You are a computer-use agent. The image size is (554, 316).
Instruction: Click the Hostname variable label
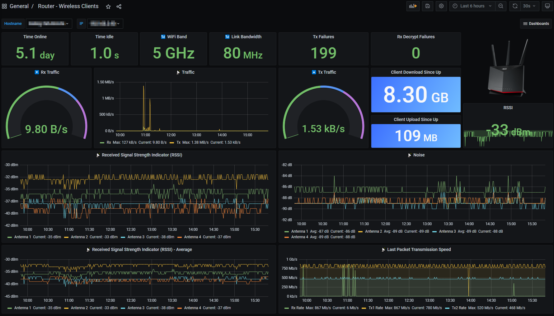pos(13,24)
